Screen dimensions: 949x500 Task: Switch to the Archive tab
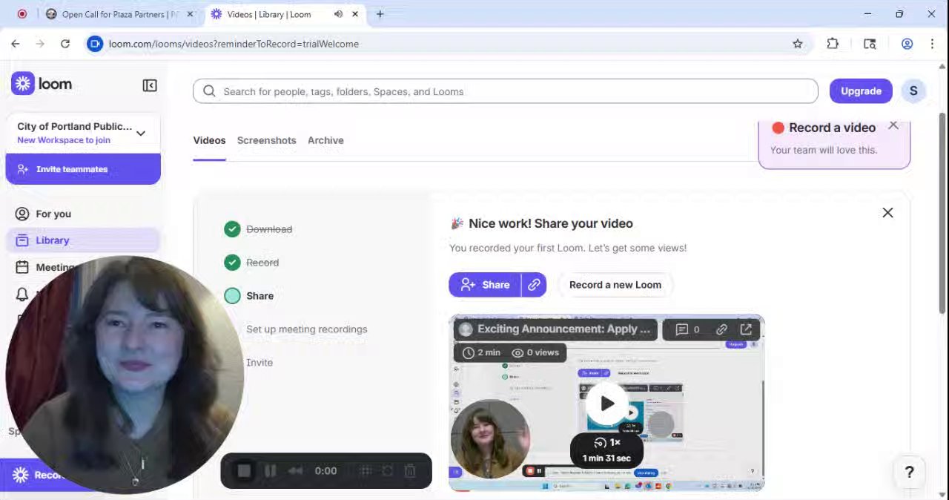[x=325, y=140]
